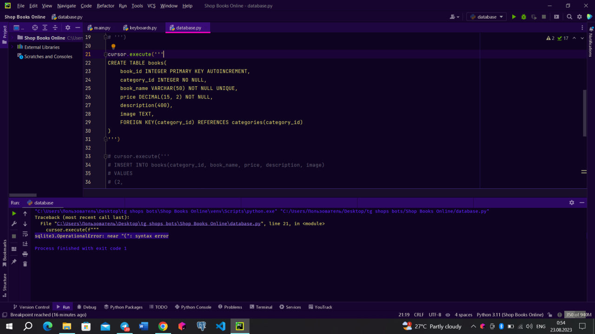Open the database.py traceback file link
The image size is (595, 334).
159,224
